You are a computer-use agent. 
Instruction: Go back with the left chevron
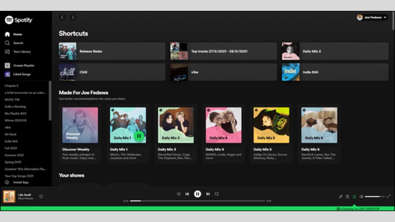coord(63,17)
